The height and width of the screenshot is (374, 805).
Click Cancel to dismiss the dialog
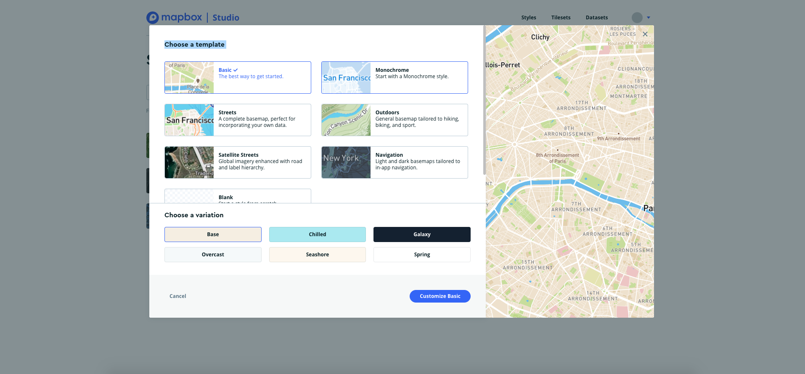177,296
